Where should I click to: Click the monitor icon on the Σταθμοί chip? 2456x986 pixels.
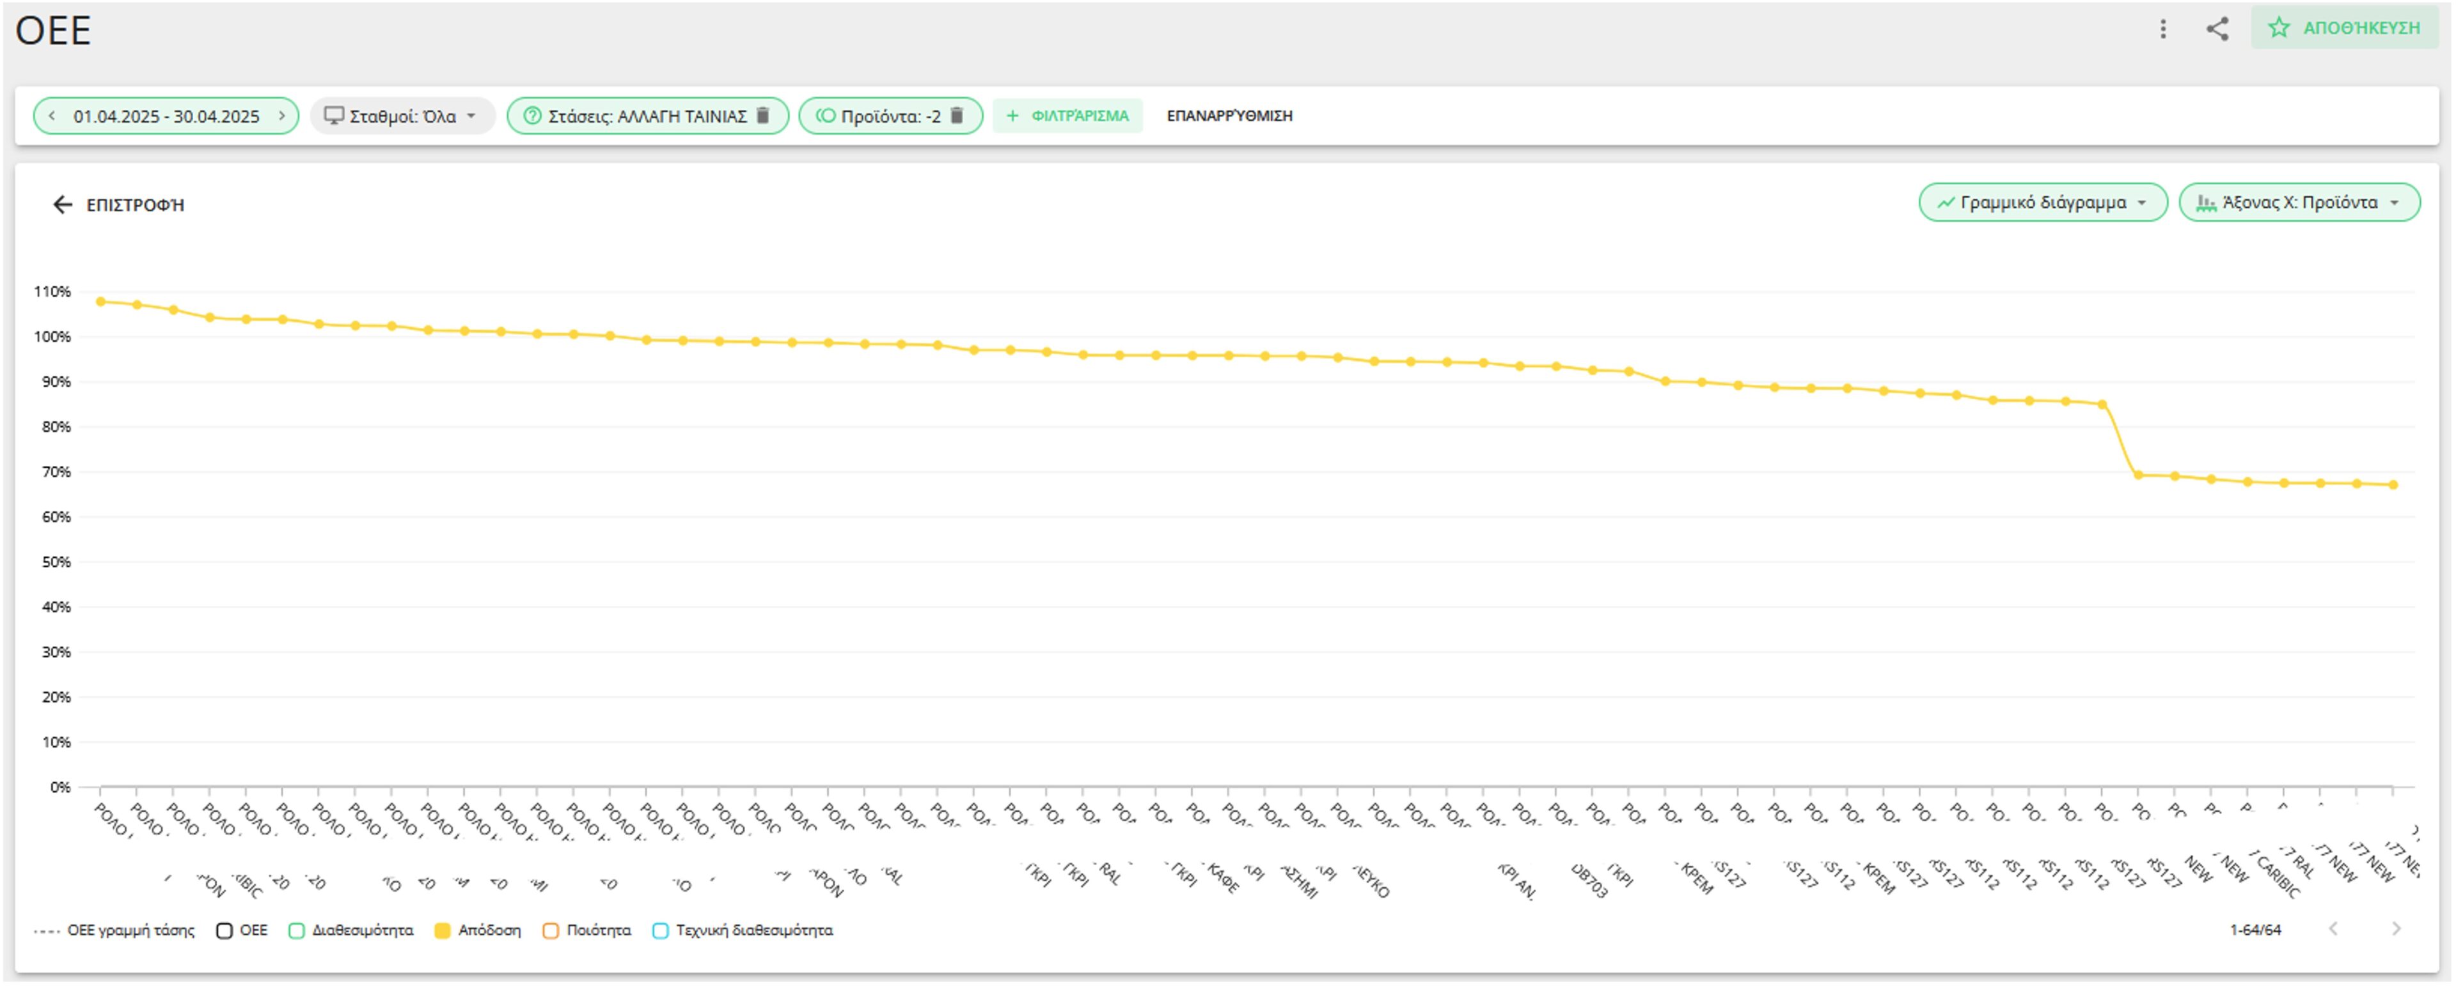[333, 116]
